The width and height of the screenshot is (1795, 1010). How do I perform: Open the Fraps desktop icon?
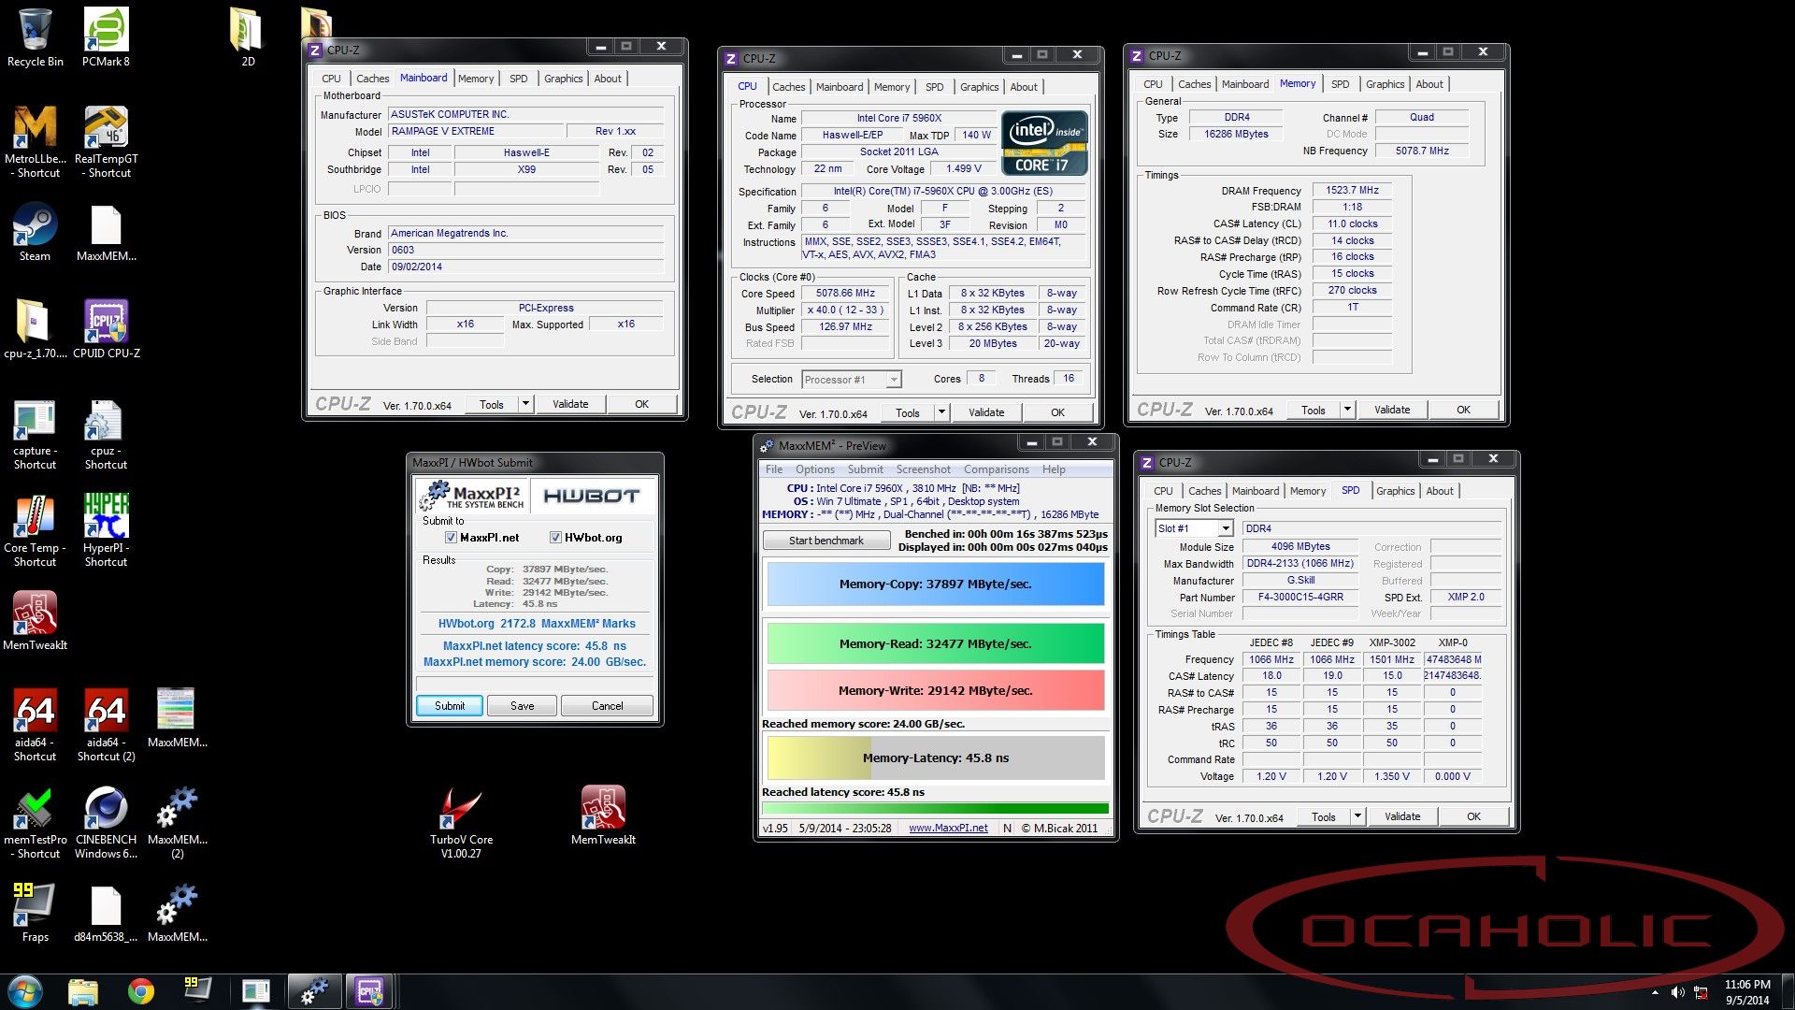pyautogui.click(x=35, y=913)
